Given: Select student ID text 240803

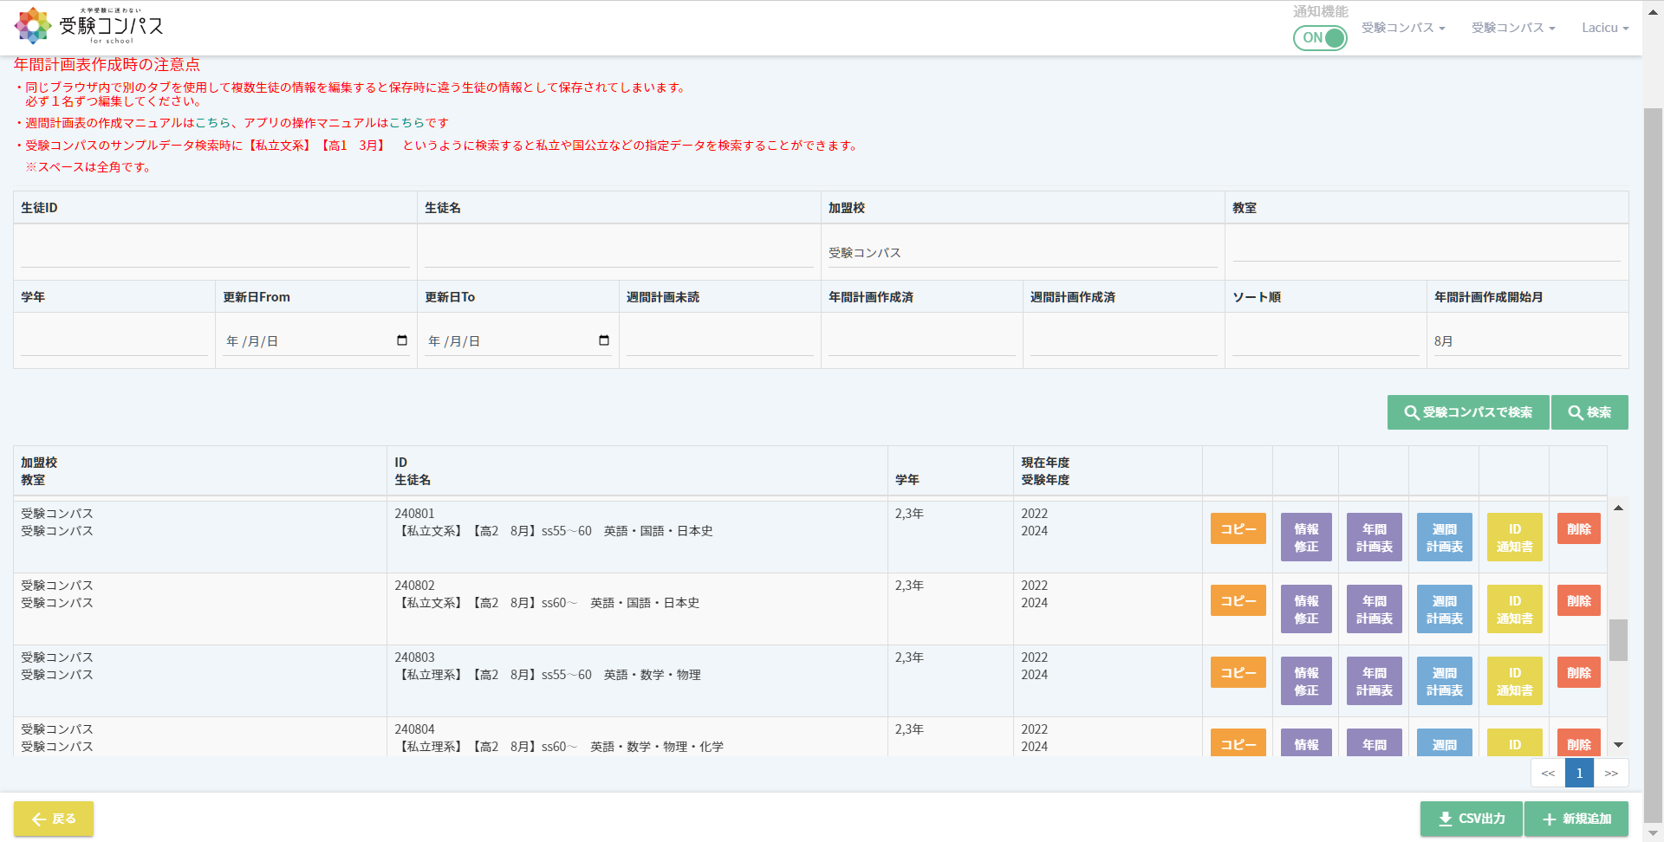Looking at the screenshot, I should 414,657.
